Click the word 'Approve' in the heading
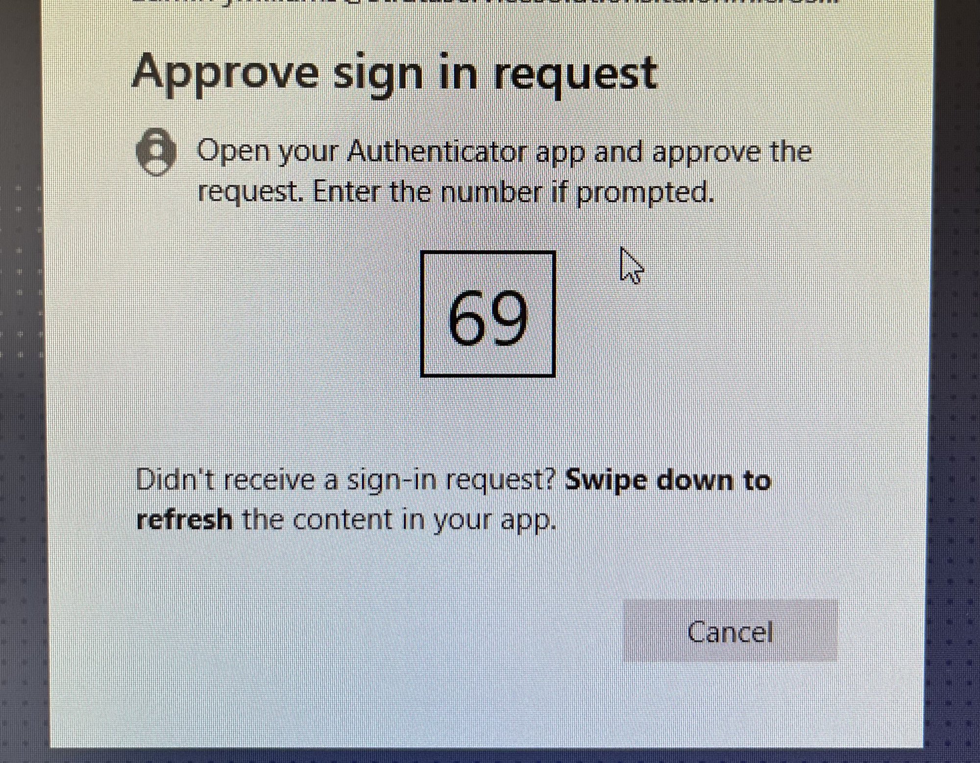This screenshot has width=980, height=763. 225,74
